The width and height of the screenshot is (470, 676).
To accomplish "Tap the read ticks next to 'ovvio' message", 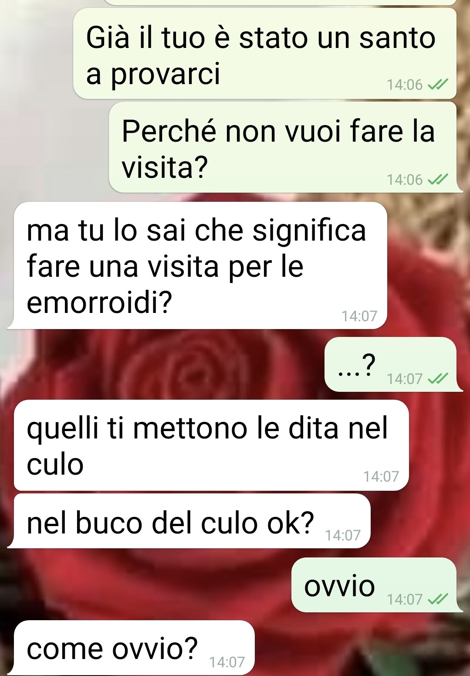I will 438,600.
